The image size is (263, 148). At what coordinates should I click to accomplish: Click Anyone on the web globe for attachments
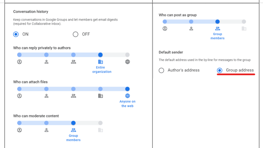127,96
